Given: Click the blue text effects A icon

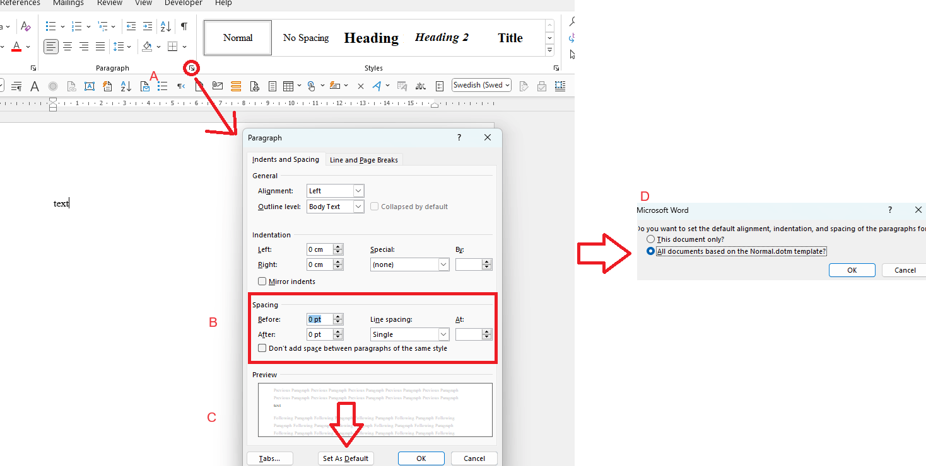Looking at the screenshot, I should pos(377,86).
